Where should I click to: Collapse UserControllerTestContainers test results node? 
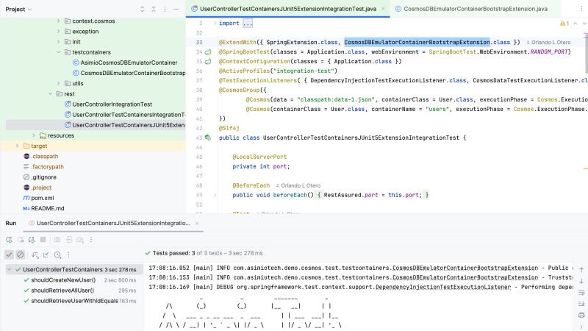coord(9,269)
